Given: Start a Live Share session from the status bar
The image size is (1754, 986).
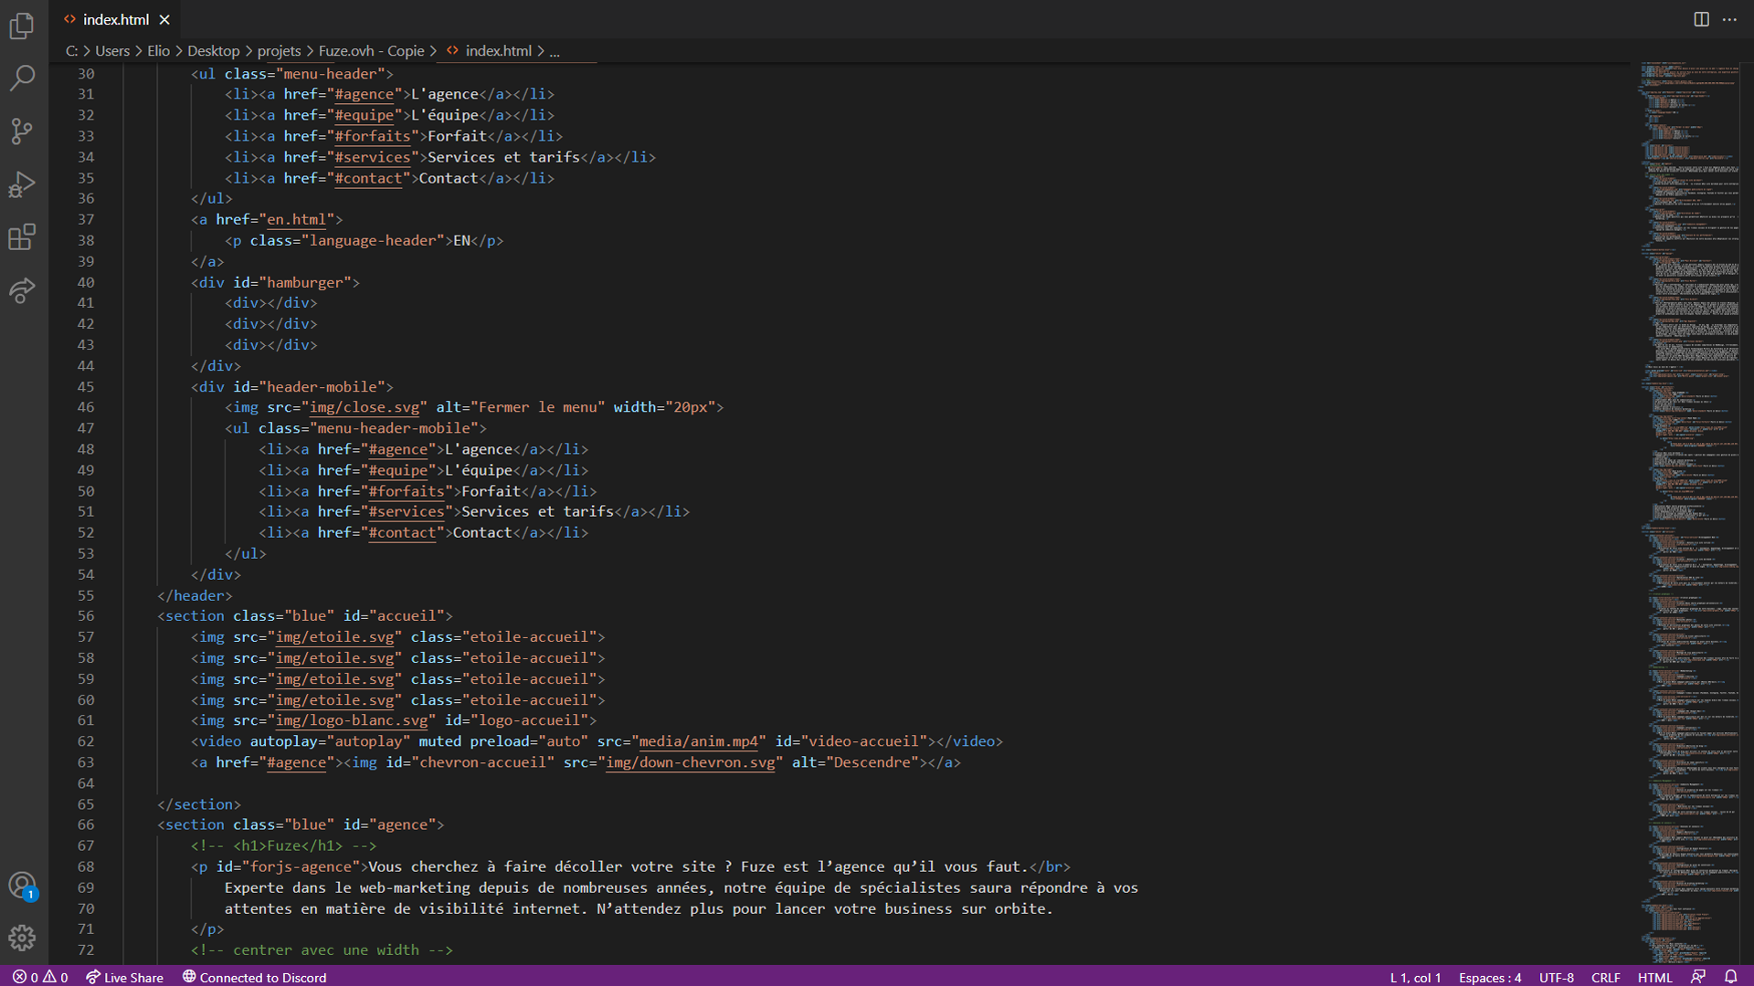Looking at the screenshot, I should [x=125, y=977].
